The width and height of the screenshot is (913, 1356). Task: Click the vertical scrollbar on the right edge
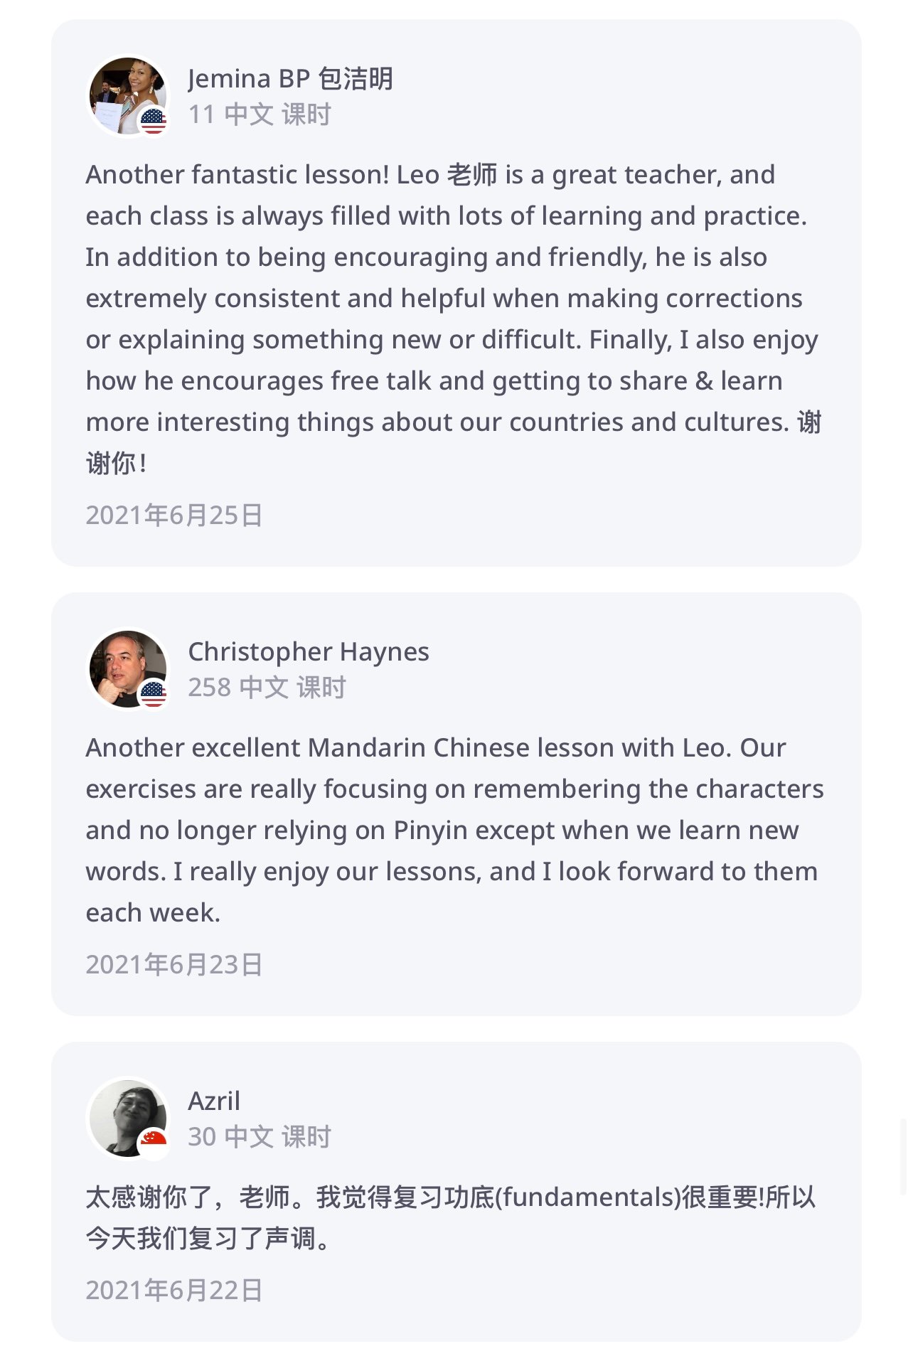(x=903, y=1157)
